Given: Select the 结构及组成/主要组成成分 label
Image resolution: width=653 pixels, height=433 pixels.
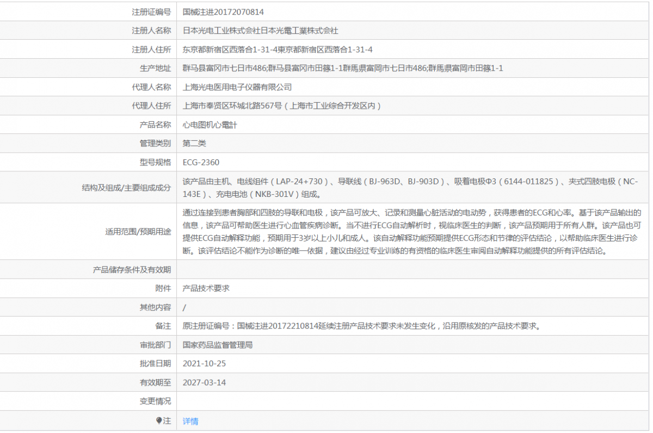Looking at the screenshot, I should click(x=126, y=188).
